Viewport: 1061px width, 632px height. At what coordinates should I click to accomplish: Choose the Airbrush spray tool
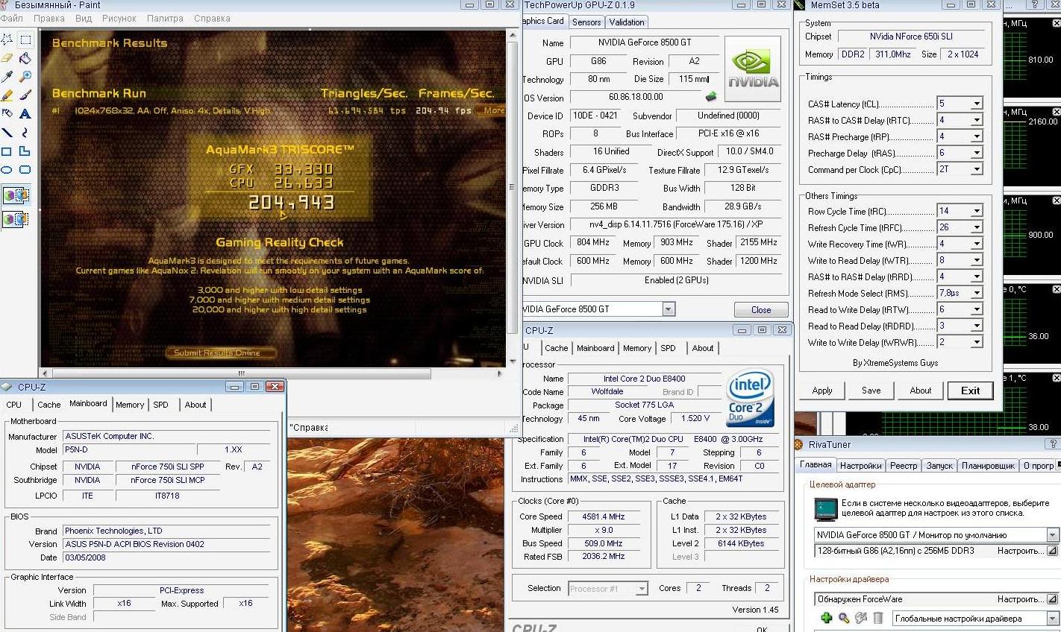(7, 114)
